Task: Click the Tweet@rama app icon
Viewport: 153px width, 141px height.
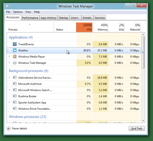Action: coord(15,44)
